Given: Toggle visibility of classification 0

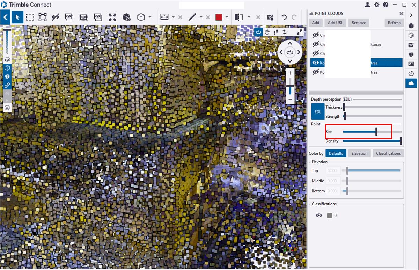Looking at the screenshot, I should click(x=319, y=216).
